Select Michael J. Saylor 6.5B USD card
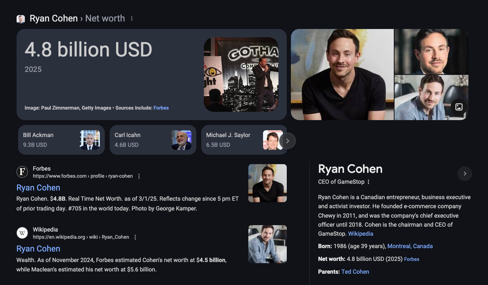 coord(244,140)
